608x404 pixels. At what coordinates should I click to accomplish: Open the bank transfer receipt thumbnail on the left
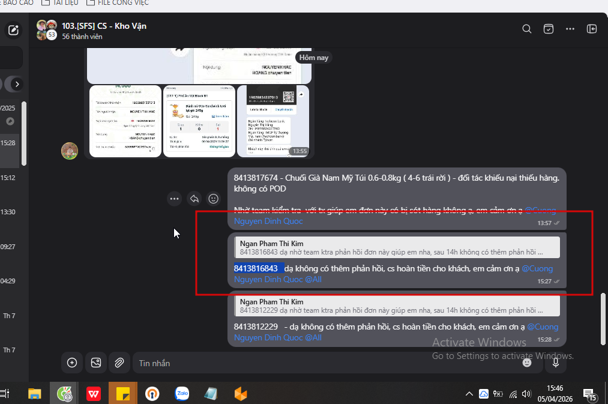(125, 121)
